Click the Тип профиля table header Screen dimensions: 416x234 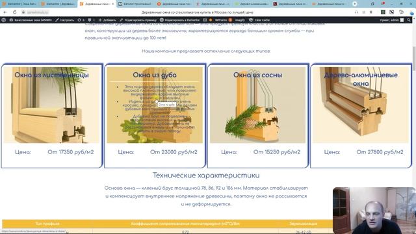[x=47, y=224]
